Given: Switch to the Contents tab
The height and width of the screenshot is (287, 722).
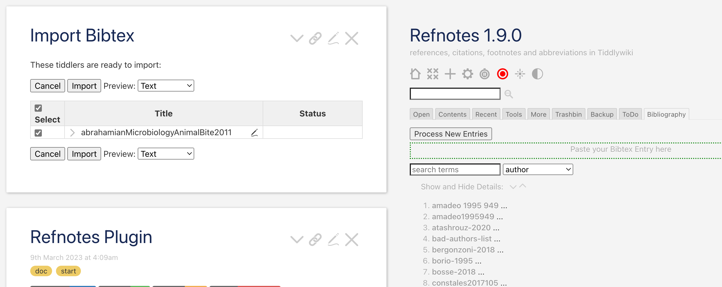Looking at the screenshot, I should (x=452, y=114).
